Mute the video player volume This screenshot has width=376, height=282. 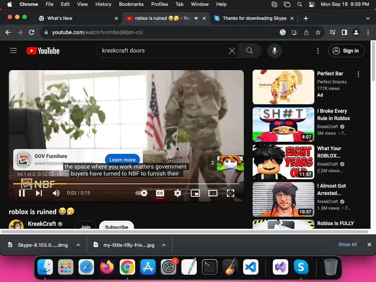pos(56,193)
